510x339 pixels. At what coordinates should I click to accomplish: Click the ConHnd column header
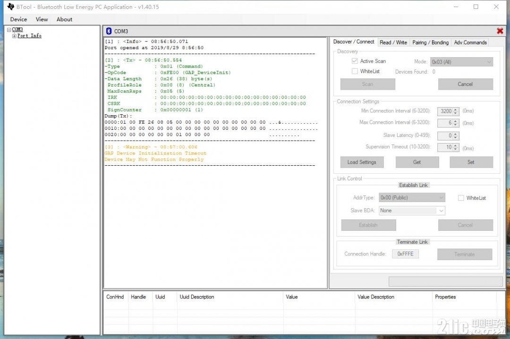coord(115,297)
